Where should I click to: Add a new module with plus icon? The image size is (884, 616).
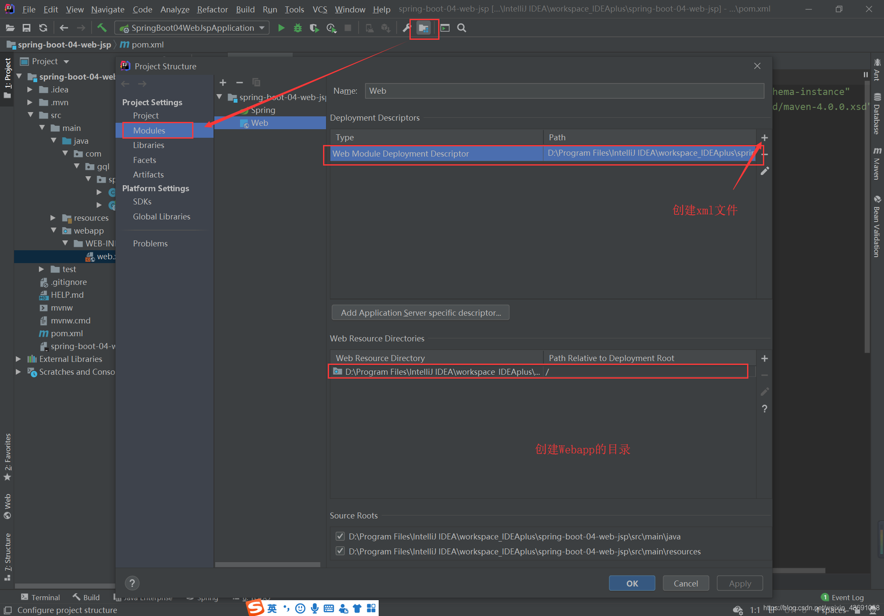point(223,83)
